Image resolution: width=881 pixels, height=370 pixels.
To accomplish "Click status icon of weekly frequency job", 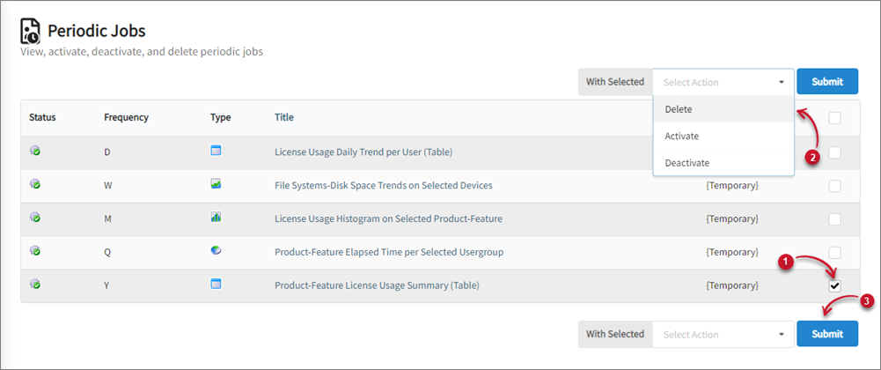I will (x=35, y=184).
